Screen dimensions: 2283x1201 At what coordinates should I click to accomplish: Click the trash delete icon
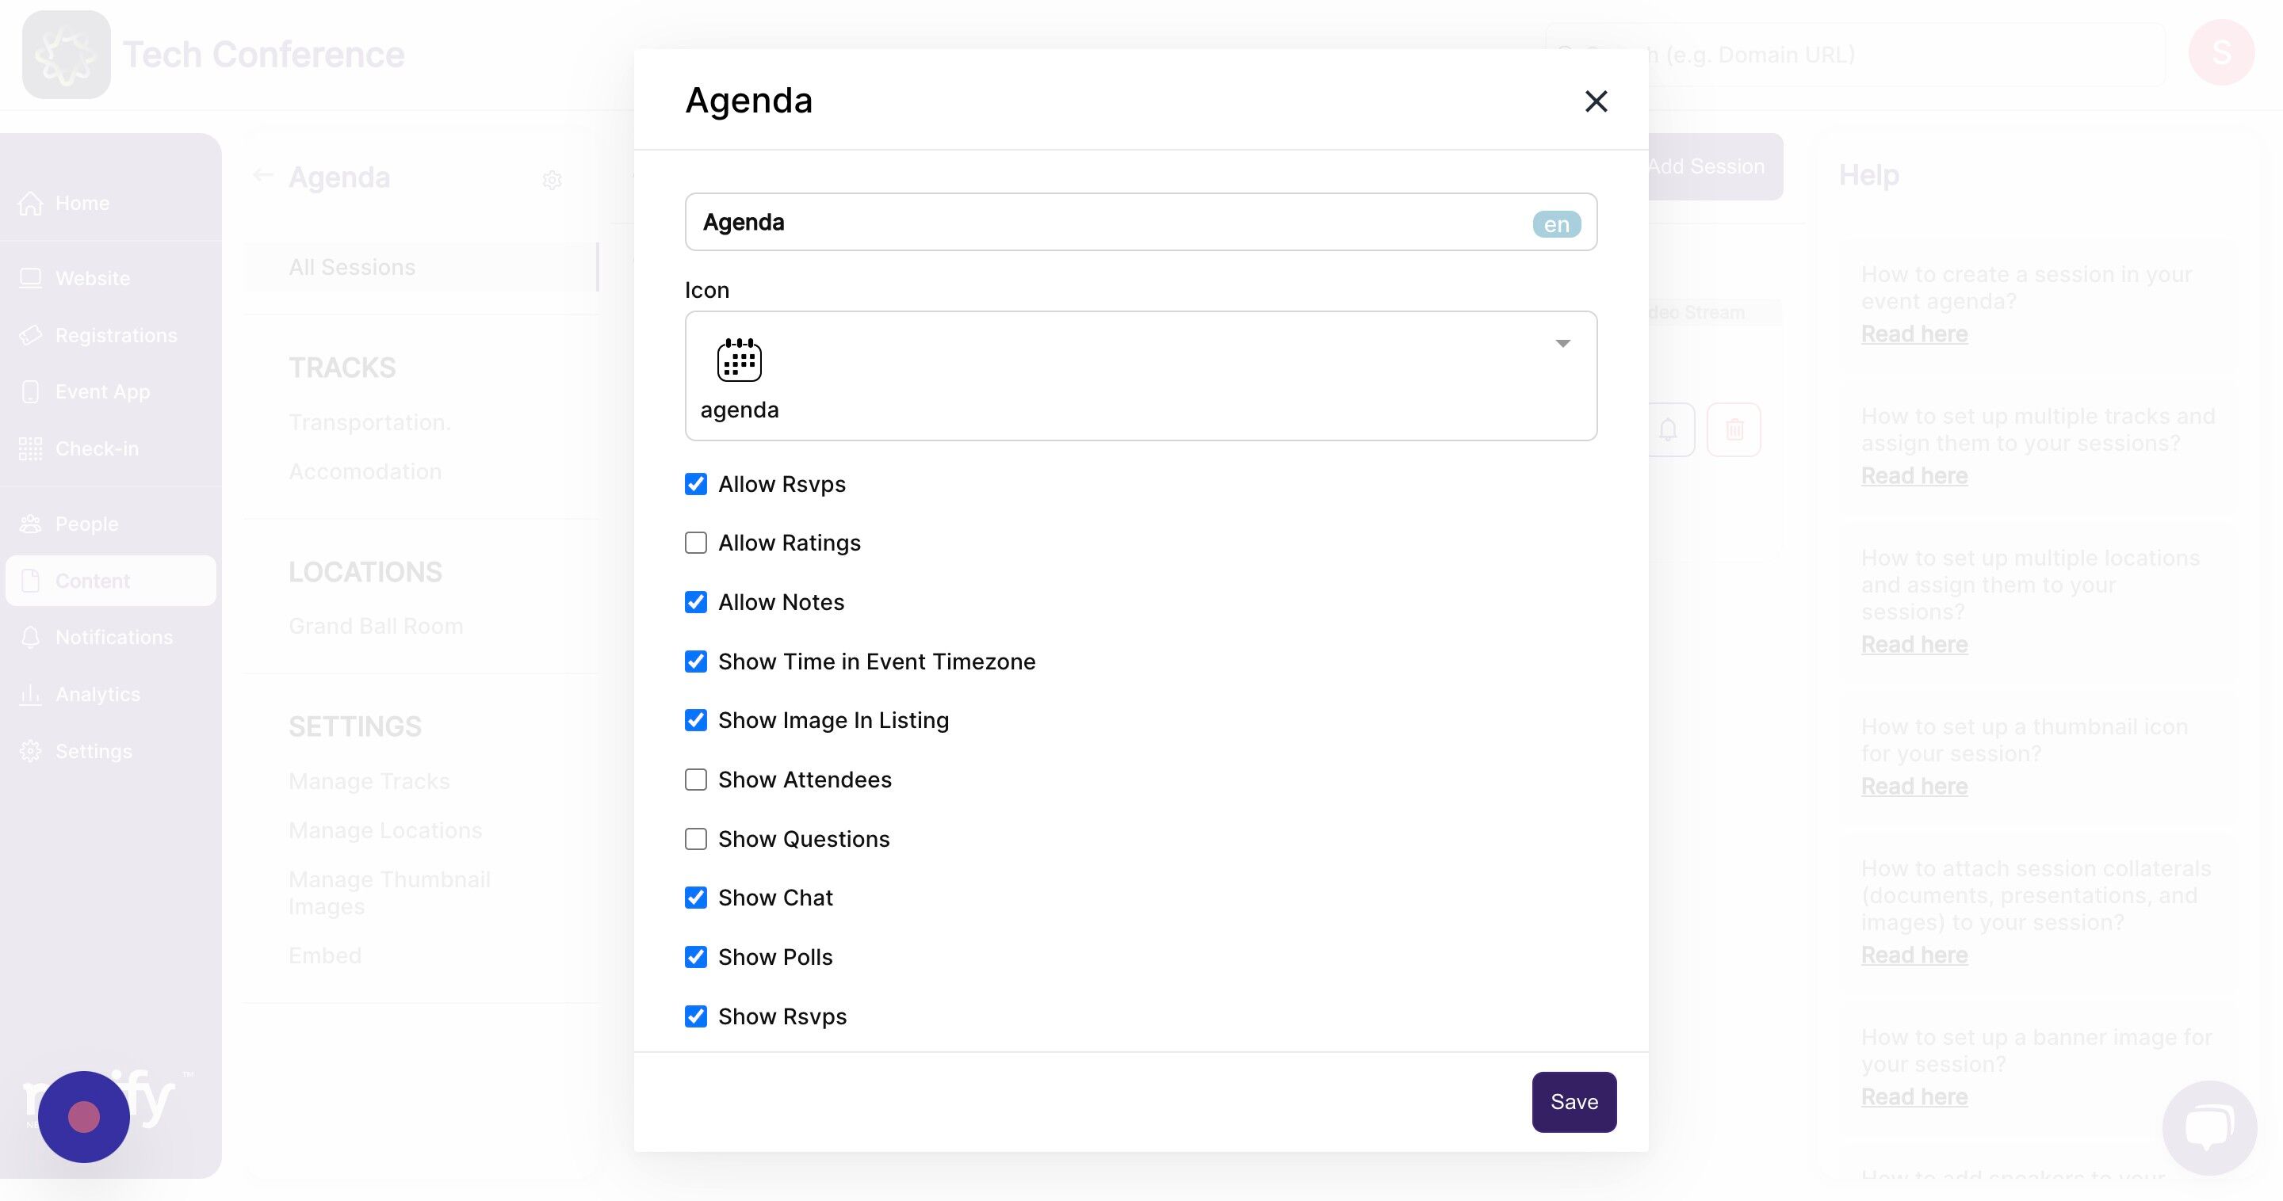coord(1734,429)
